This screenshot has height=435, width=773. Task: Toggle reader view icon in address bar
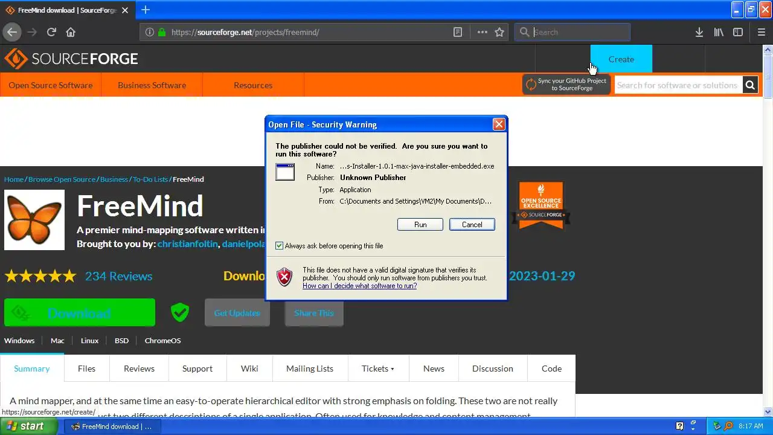tap(458, 32)
